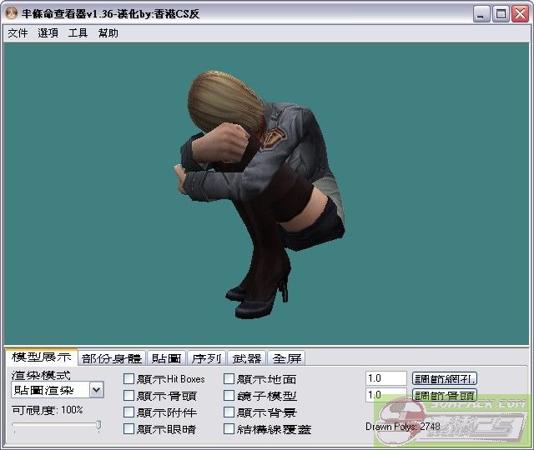
Task: Click the 調節網孔 button
Action: click(x=445, y=378)
